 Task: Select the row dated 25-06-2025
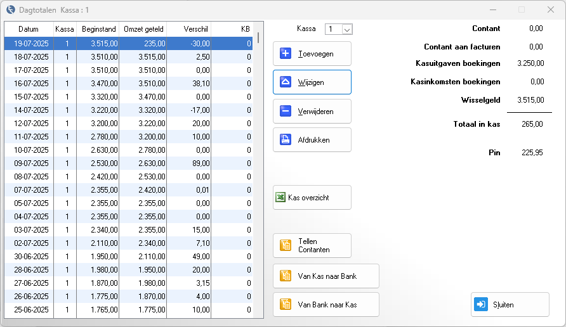click(x=129, y=310)
